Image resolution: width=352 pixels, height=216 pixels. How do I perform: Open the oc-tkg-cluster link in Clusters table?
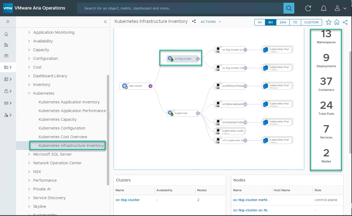(x=128, y=200)
